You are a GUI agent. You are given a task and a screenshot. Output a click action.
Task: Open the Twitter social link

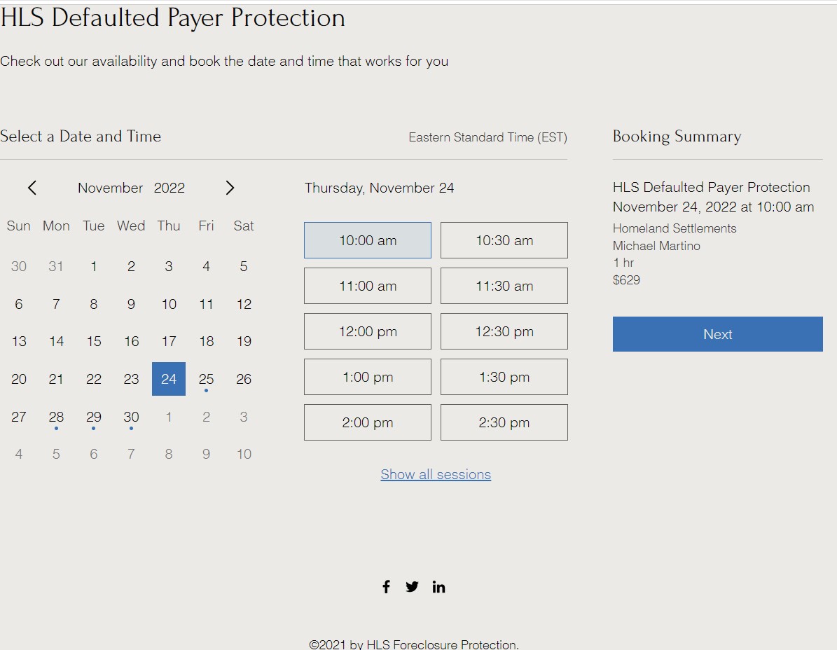412,586
